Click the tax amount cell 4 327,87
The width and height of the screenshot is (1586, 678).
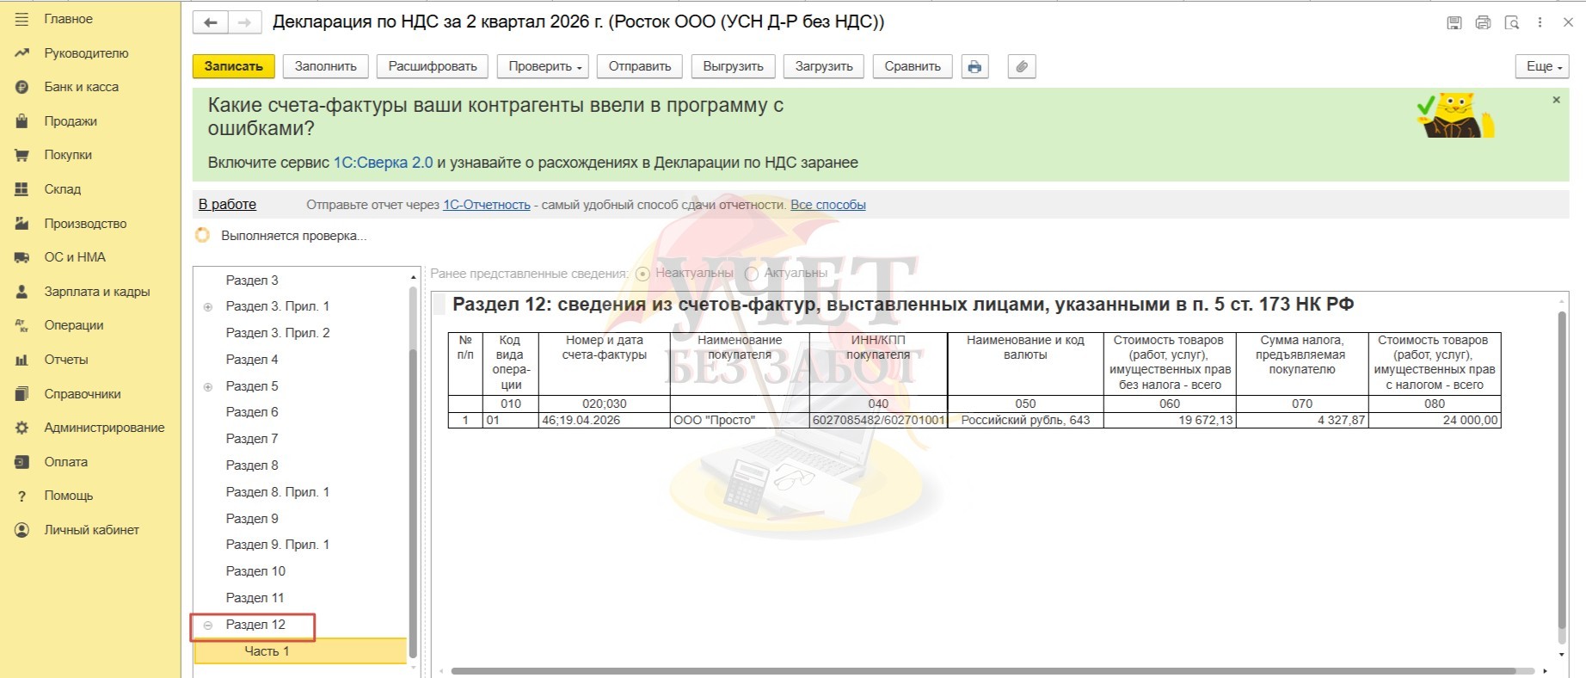(1302, 421)
